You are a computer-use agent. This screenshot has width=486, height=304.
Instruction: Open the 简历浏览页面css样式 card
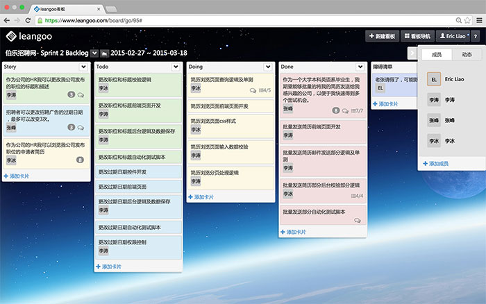[231, 126]
